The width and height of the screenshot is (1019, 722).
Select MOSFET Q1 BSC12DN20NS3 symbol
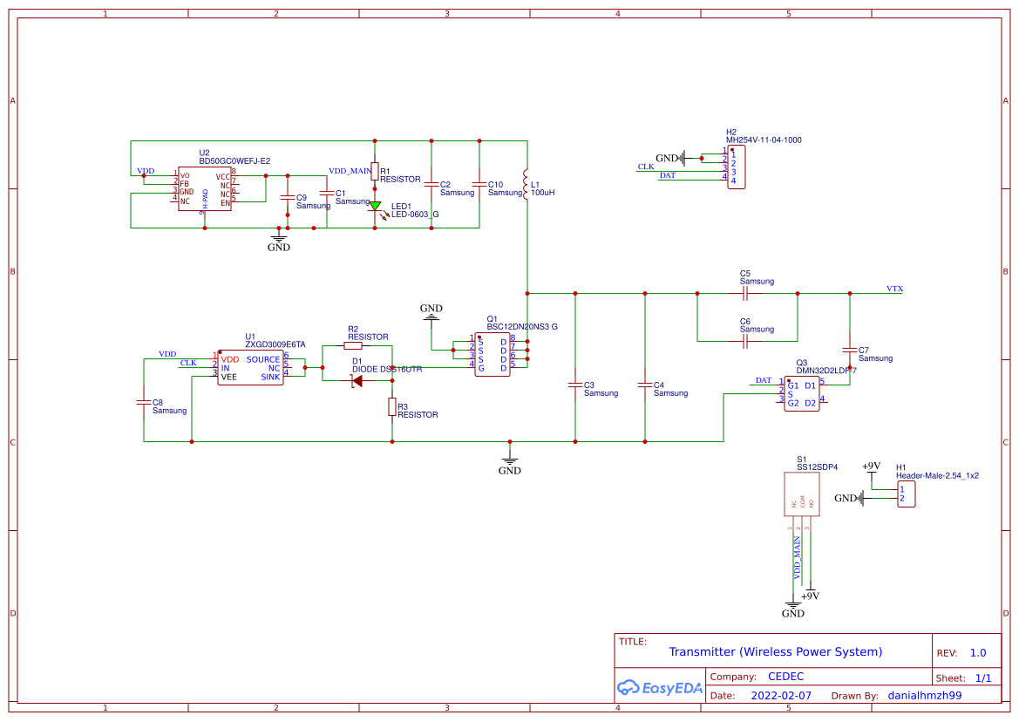pyautogui.click(x=493, y=356)
